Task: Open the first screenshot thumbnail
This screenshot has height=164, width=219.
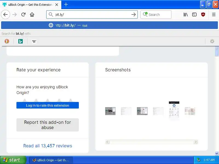Action: pyautogui.click(x=110, y=111)
